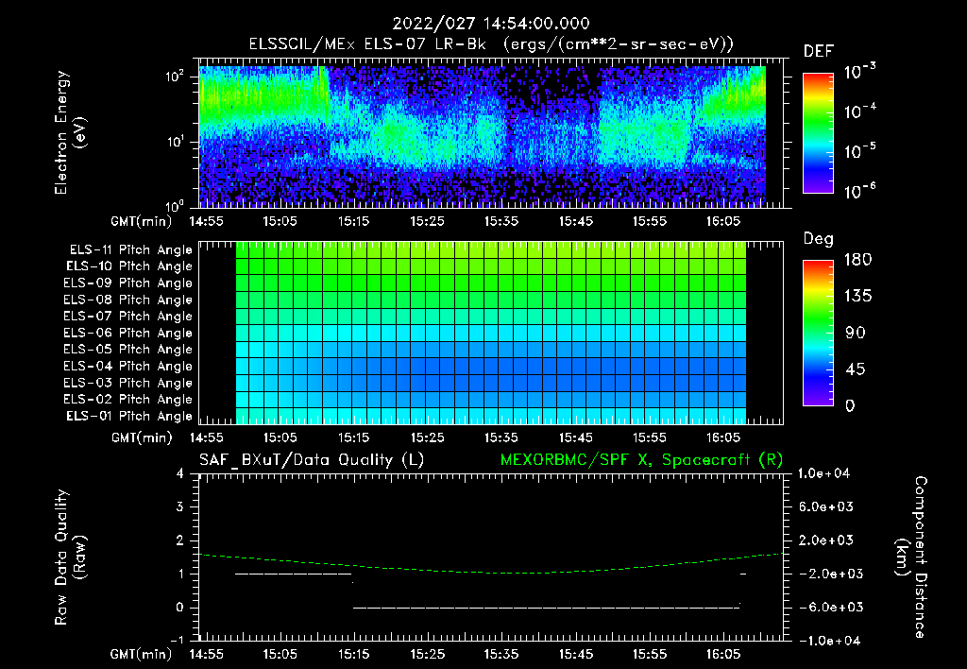This screenshot has width=967, height=669.
Task: Select the ELS-01 Pitch Angle row label
Action: pyautogui.click(x=129, y=416)
